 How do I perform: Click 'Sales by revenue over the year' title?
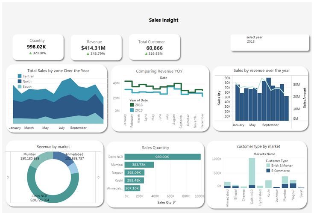[x=261, y=71]
